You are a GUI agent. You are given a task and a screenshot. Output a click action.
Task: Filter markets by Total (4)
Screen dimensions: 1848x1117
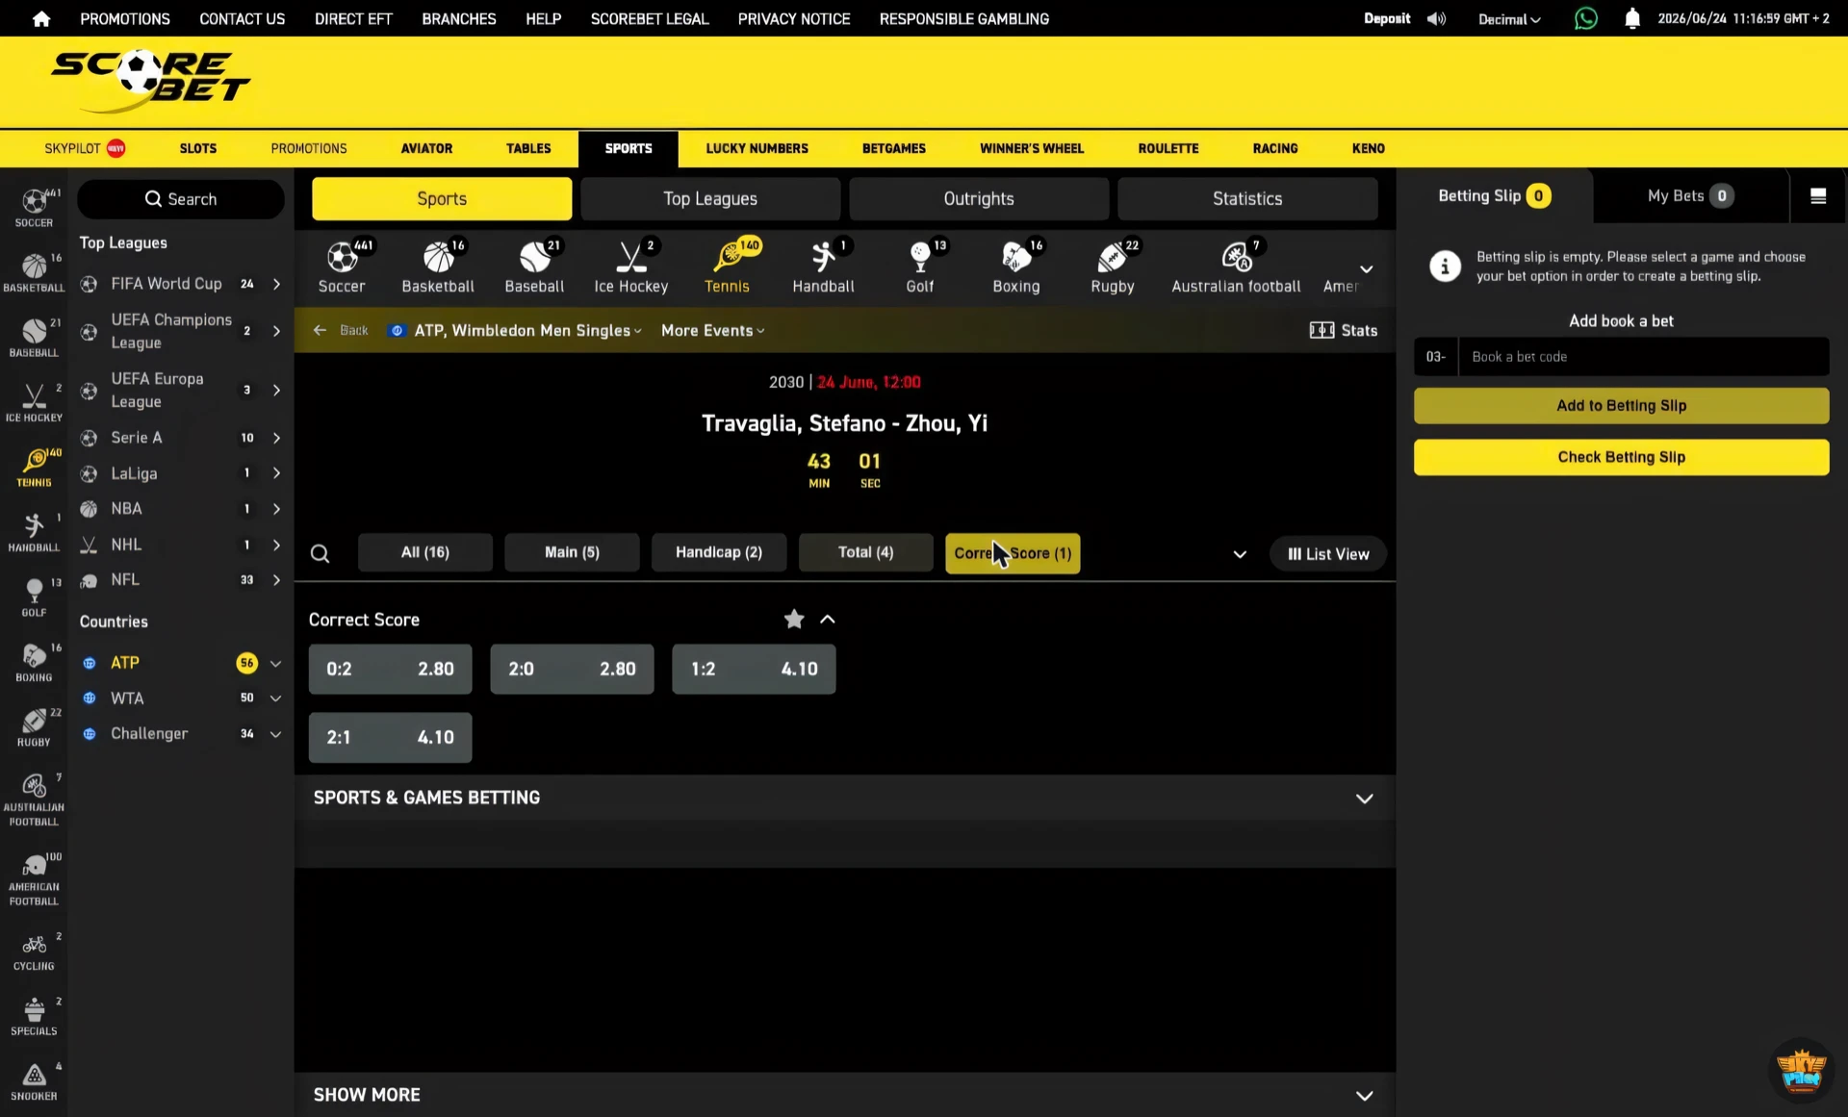[x=865, y=552]
